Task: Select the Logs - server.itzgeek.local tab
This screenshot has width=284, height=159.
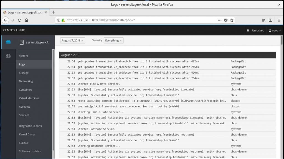Action: [25, 12]
